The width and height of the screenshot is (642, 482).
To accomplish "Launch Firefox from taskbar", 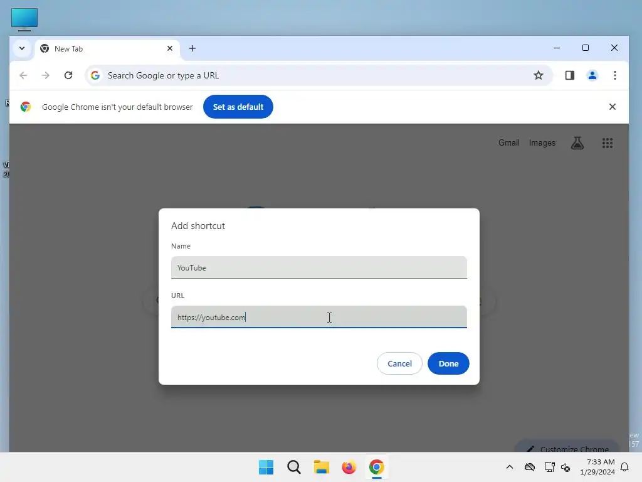I will (x=349, y=467).
